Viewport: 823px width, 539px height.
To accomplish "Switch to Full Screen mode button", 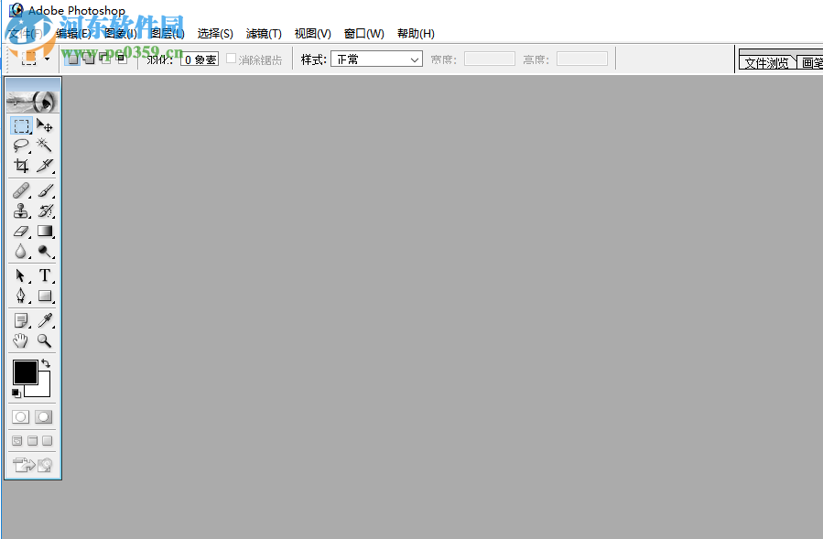I will point(46,440).
